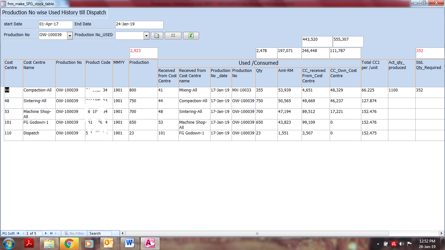The width and height of the screenshot is (445, 250).
Task: Open Microsoft Word from the taskbar
Action: (x=129, y=243)
